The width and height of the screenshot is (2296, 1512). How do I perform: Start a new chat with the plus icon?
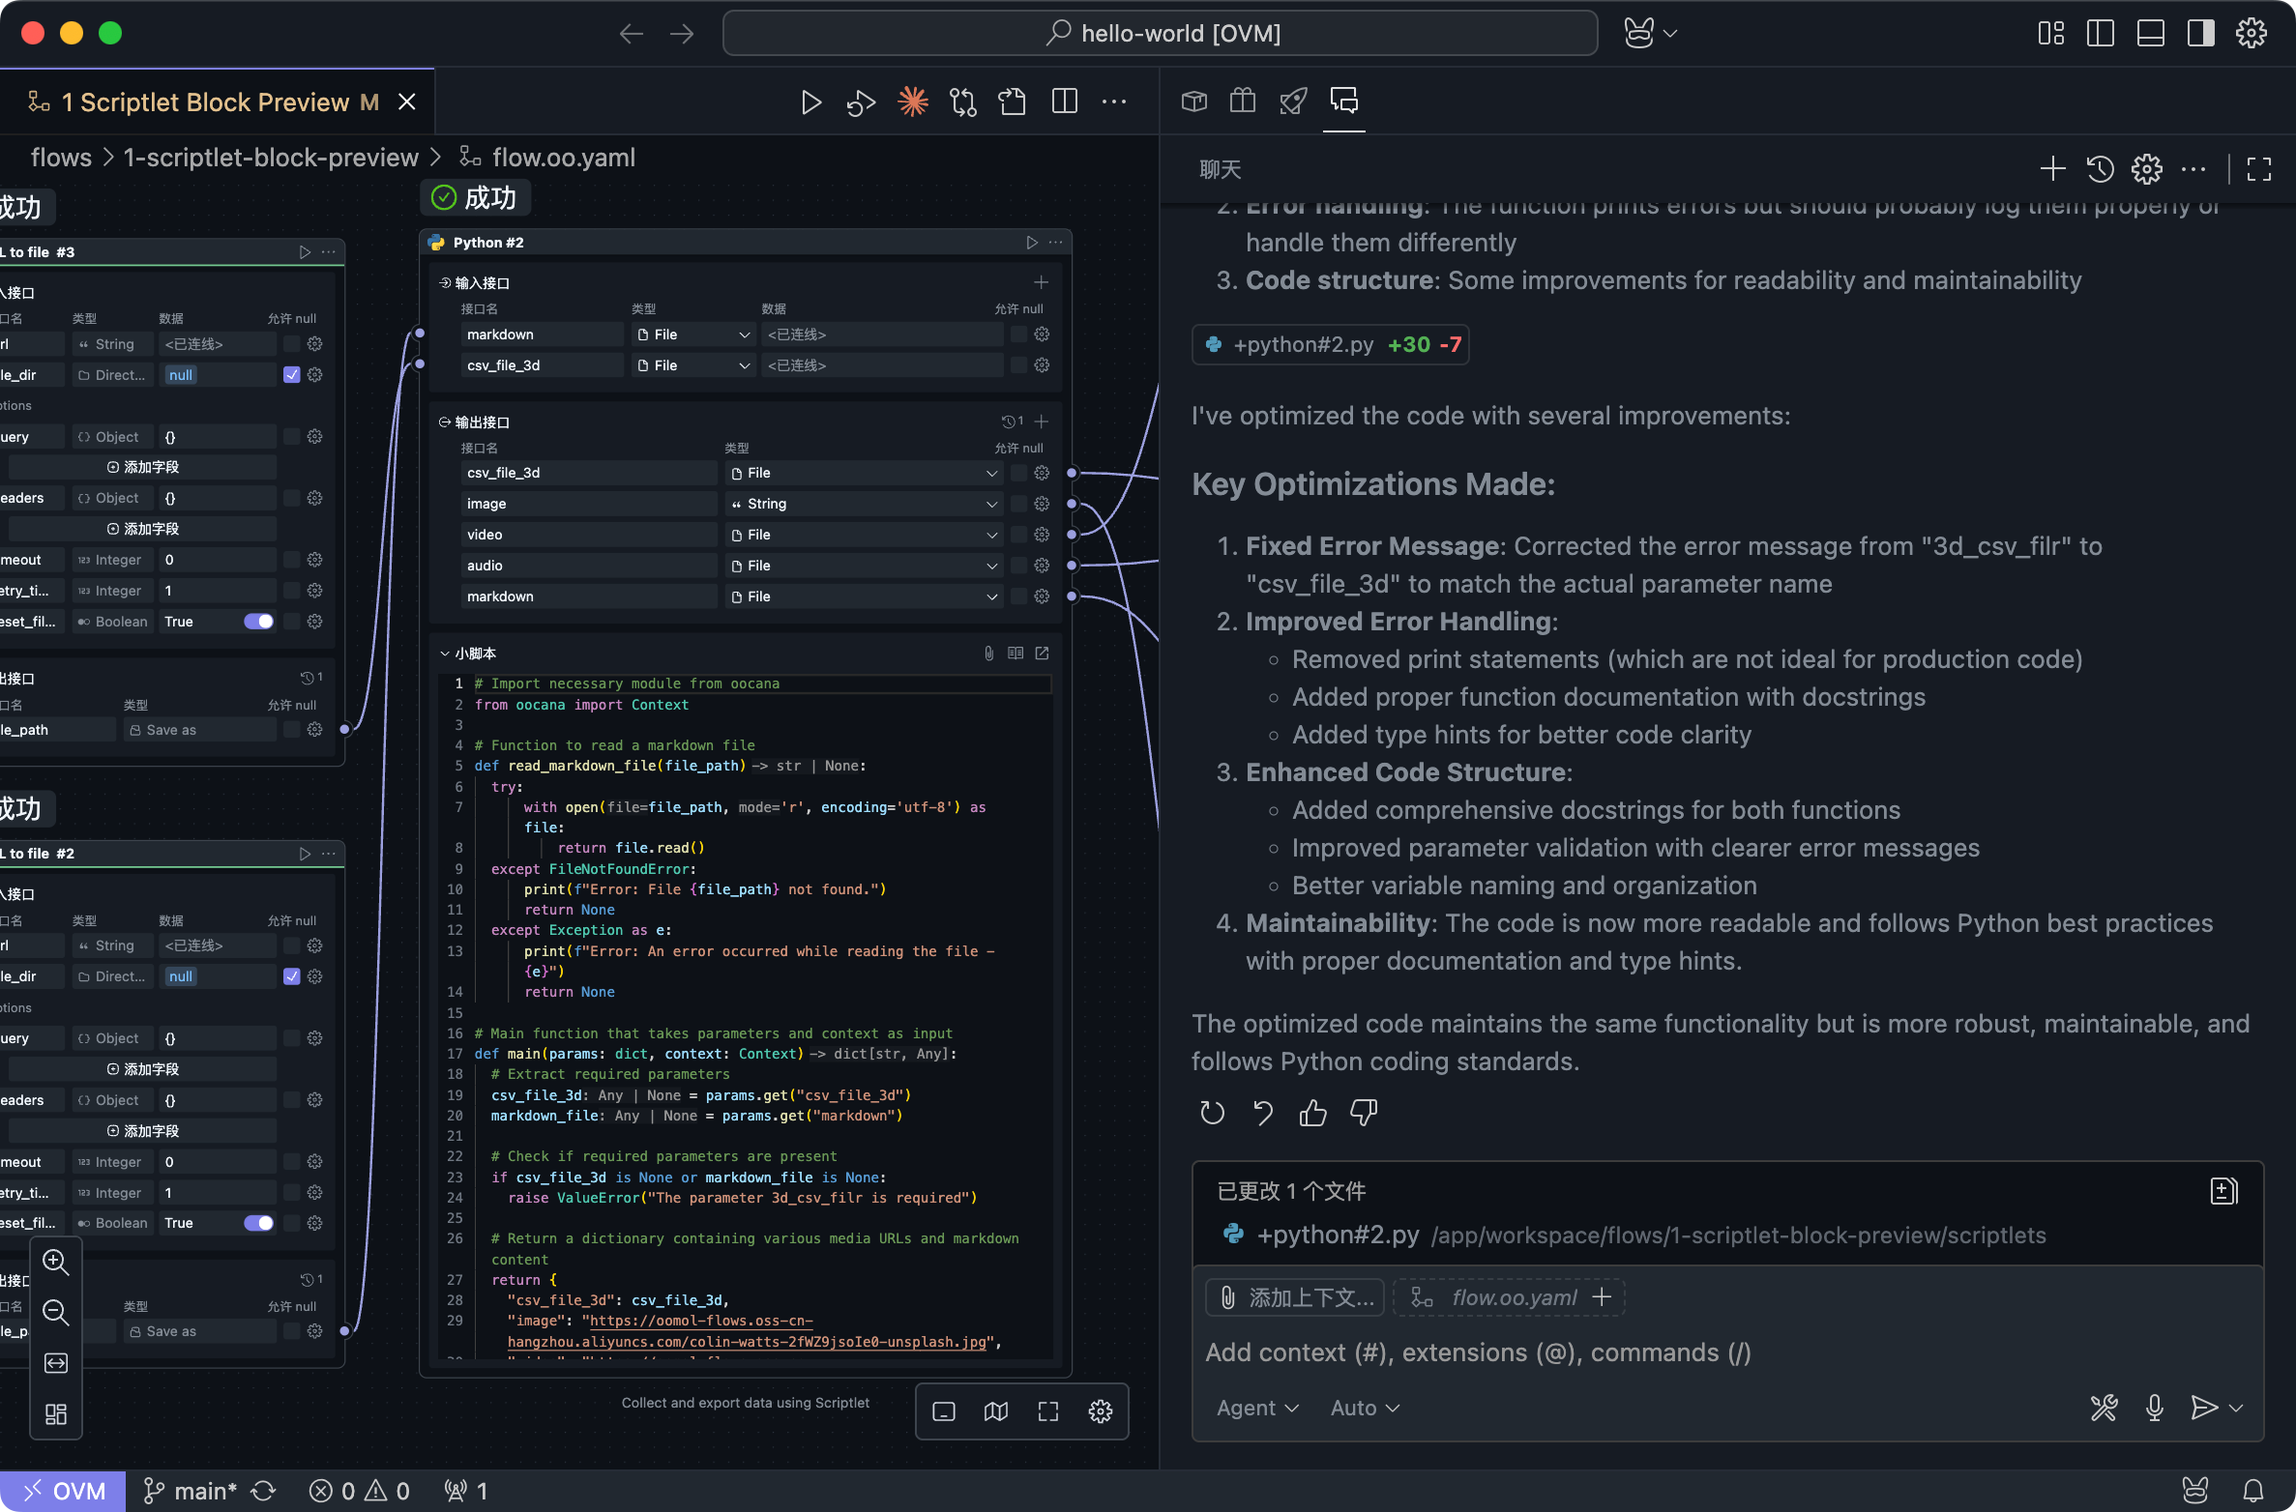[x=2052, y=169]
